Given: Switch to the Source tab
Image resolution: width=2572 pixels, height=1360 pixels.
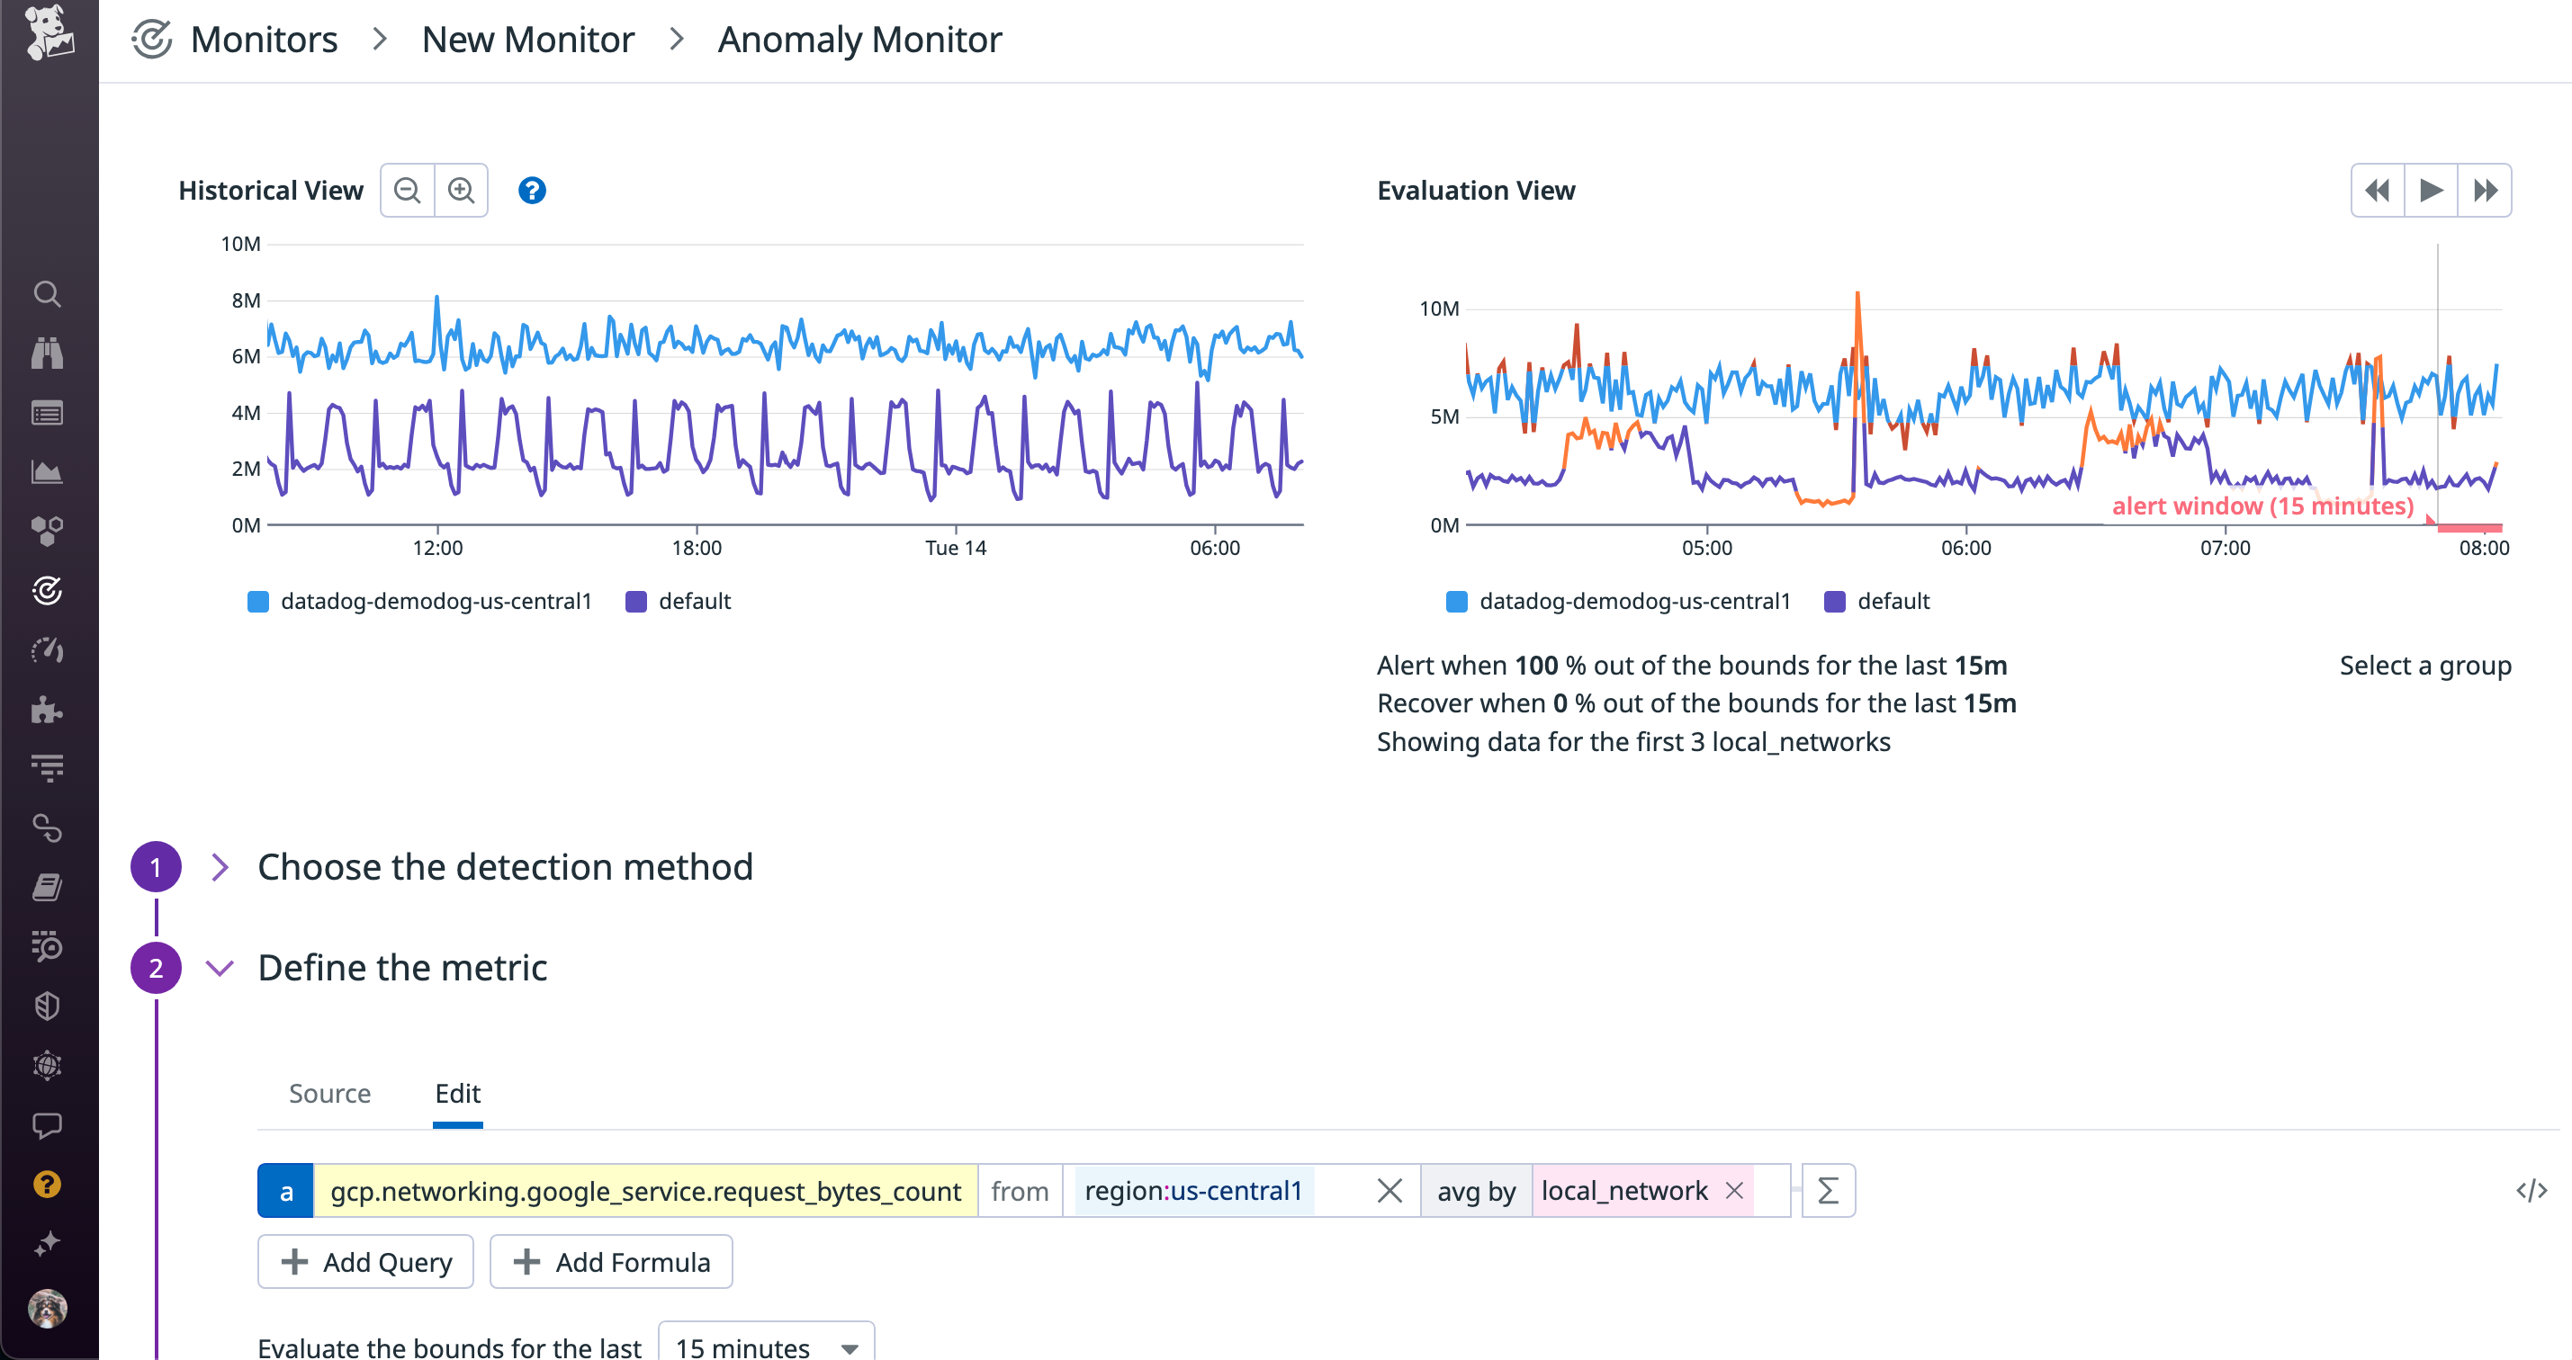Looking at the screenshot, I should pyautogui.click(x=329, y=1093).
